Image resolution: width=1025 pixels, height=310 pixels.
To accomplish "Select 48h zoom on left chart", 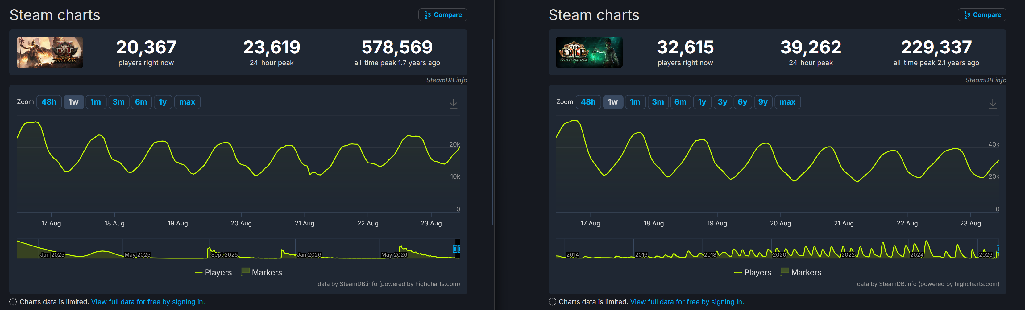I will (49, 102).
